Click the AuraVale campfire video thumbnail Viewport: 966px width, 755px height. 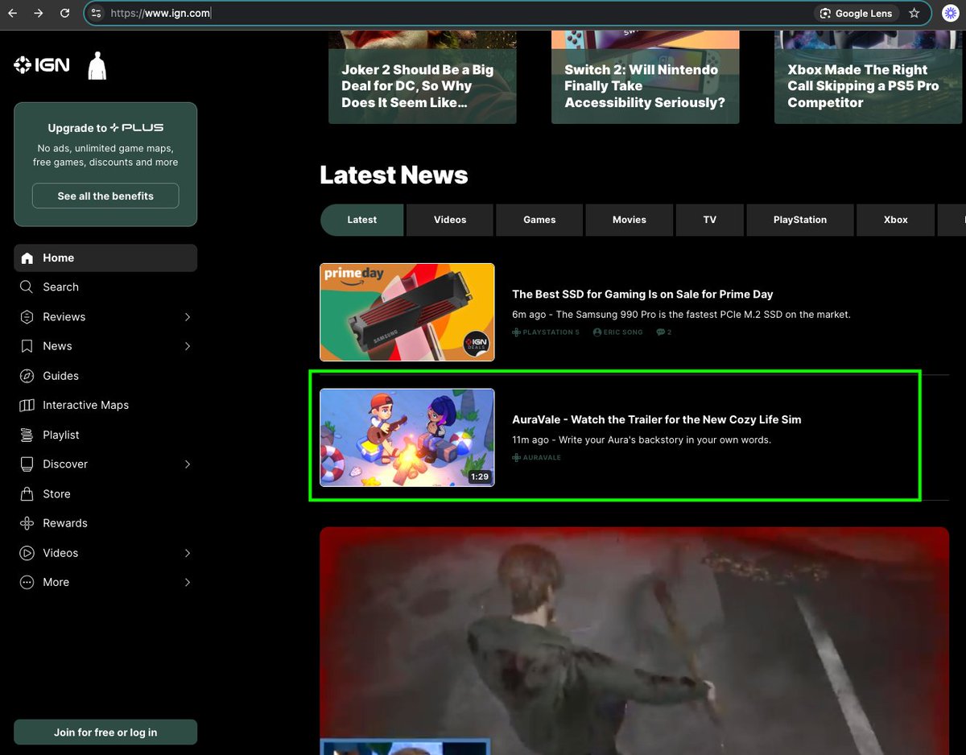(407, 438)
